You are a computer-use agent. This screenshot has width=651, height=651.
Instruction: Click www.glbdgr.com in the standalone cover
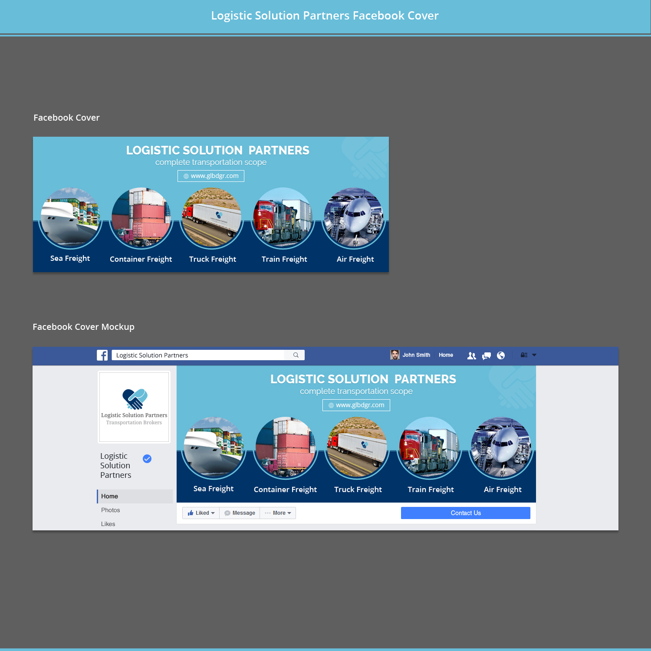coord(211,176)
